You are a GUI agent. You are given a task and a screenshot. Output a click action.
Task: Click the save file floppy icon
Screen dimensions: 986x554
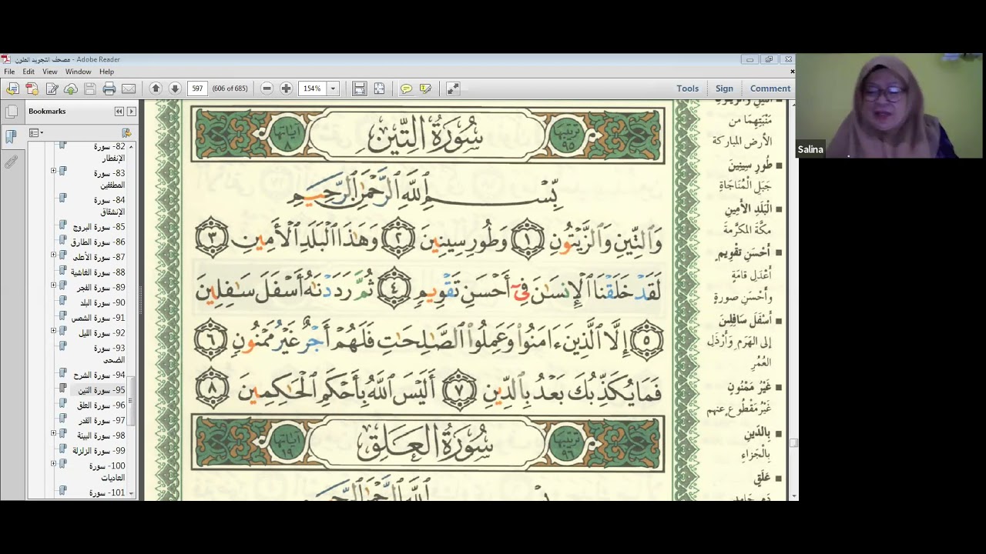click(90, 89)
